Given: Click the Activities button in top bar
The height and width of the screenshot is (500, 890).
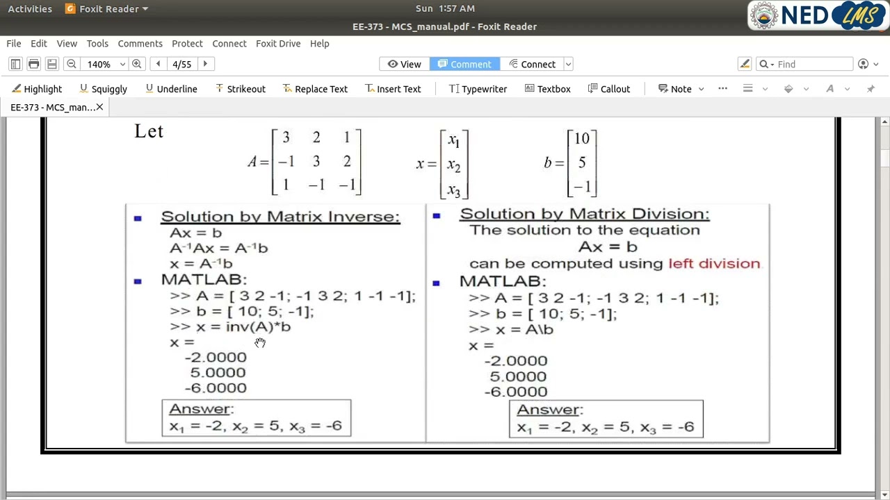Looking at the screenshot, I should pos(30,8).
